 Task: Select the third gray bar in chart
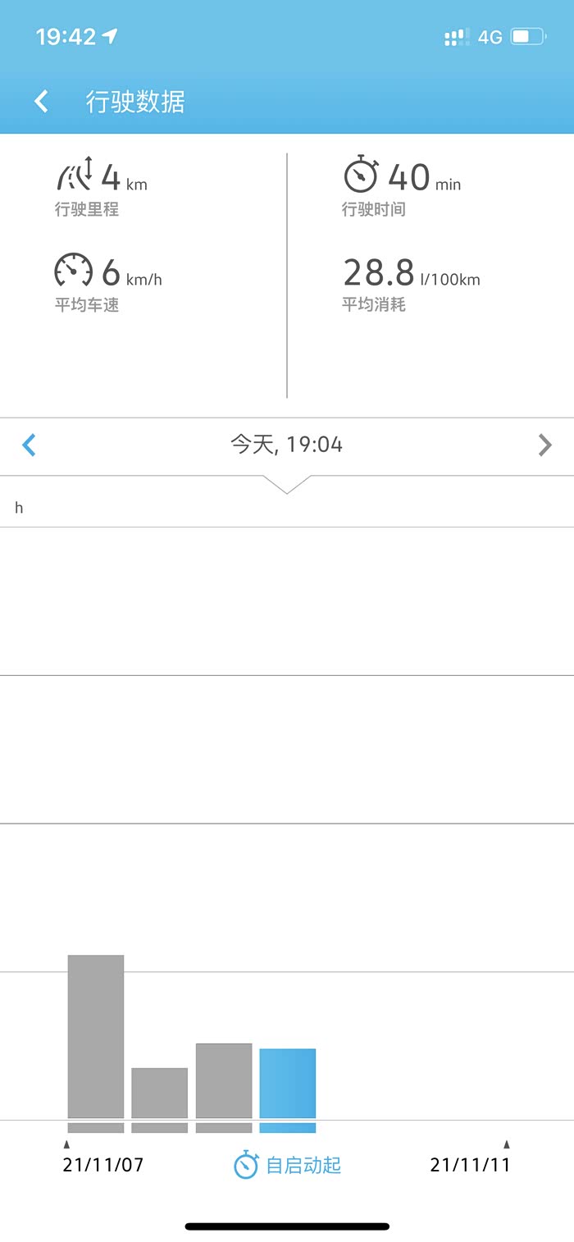224,1080
